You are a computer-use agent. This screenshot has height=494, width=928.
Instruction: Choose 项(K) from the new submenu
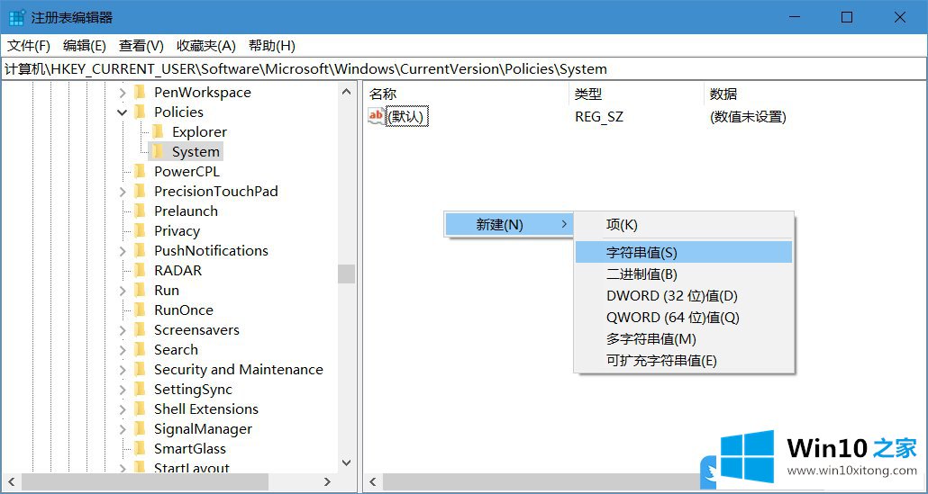[x=684, y=225]
